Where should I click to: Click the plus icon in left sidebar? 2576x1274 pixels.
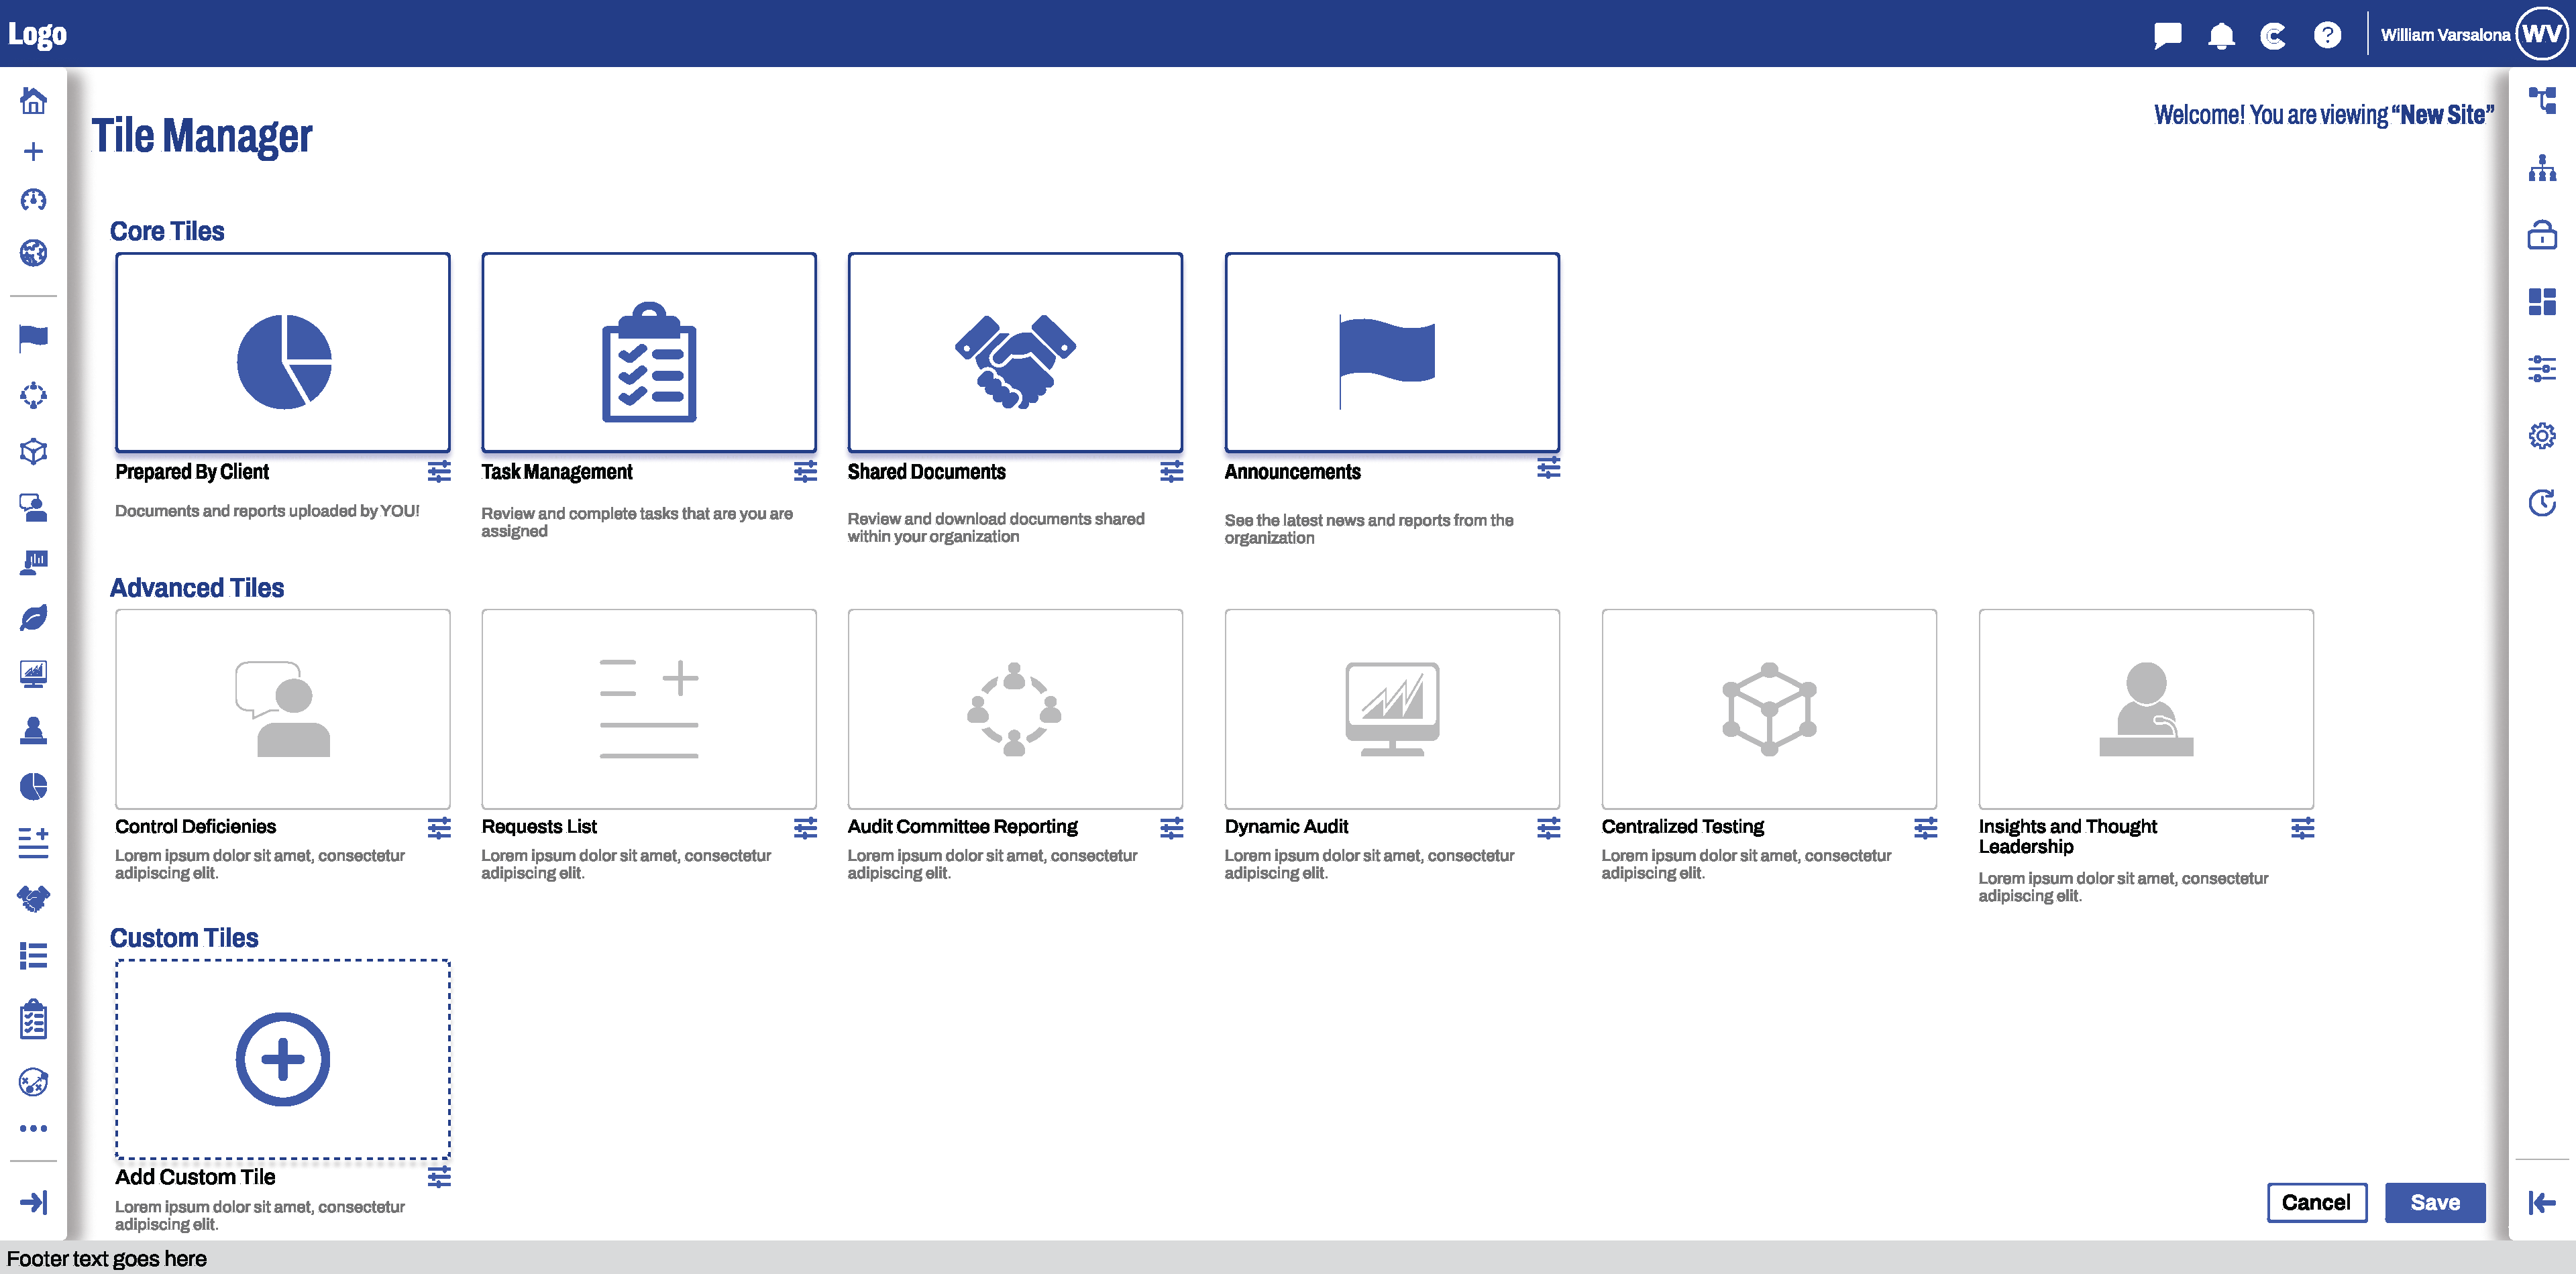pyautogui.click(x=33, y=151)
